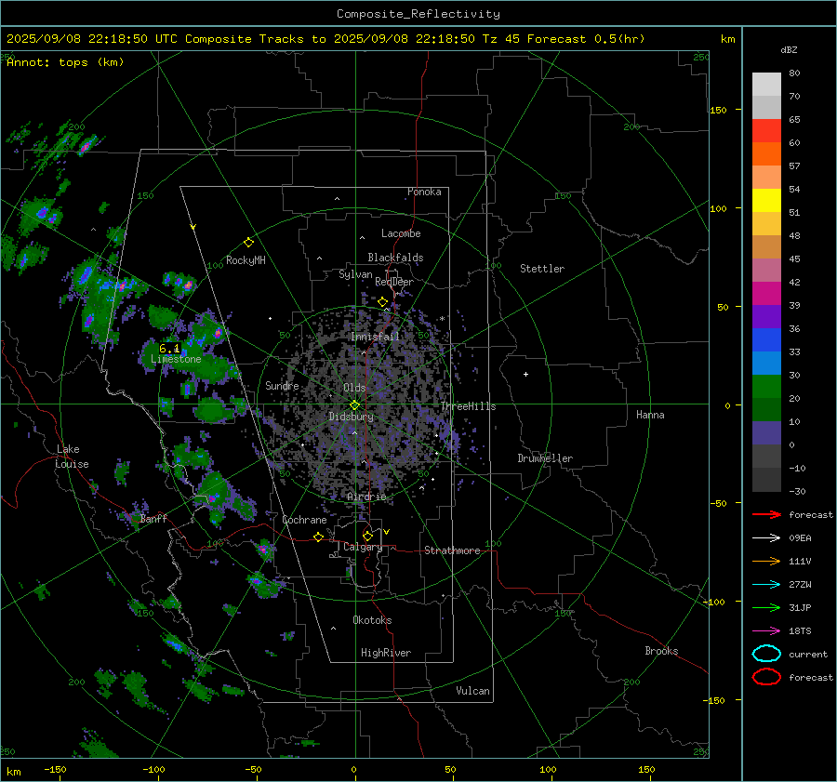Click the yellow diamond marker near Cochrane
Screen dimensions: 837x782
(x=318, y=537)
